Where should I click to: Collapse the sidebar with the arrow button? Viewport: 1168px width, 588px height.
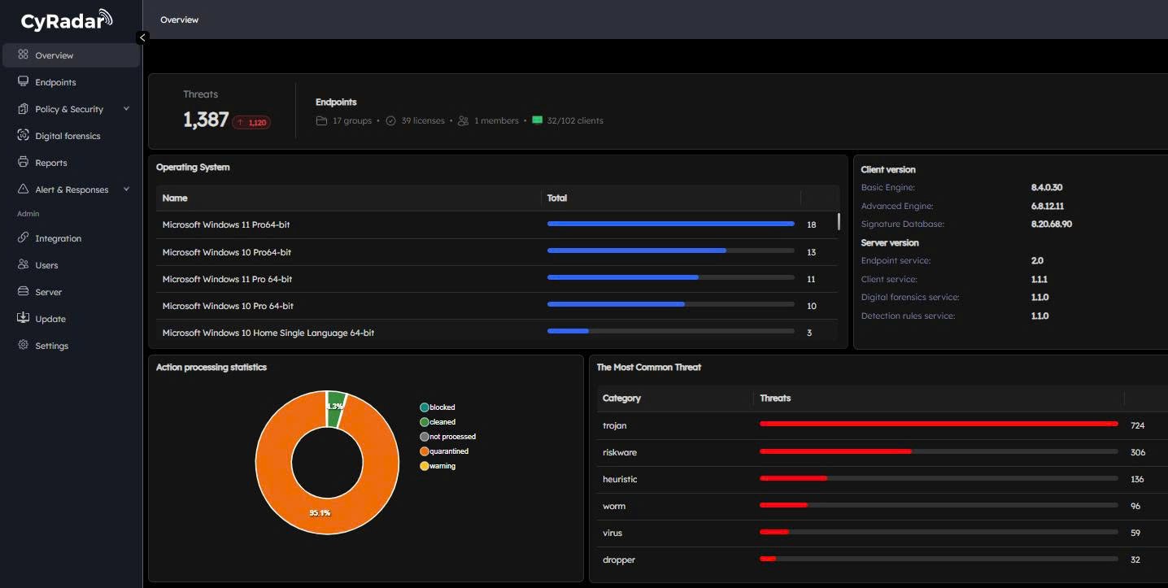coord(143,37)
